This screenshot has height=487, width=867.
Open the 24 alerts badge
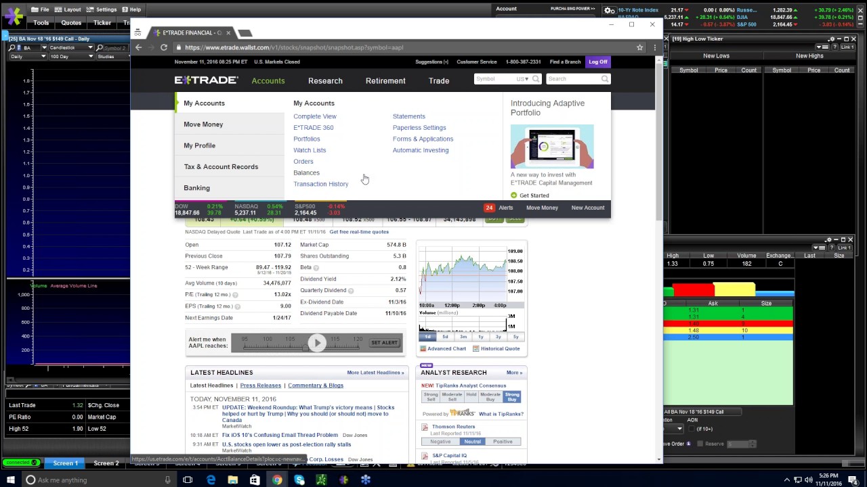tap(489, 208)
